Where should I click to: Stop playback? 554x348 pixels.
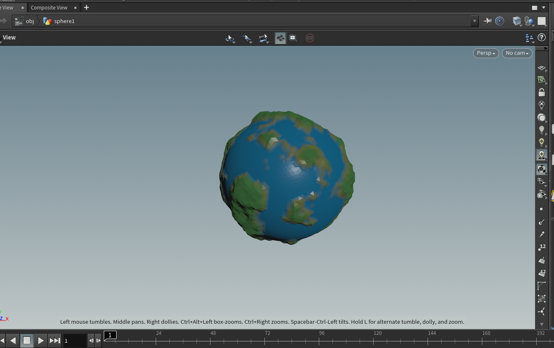click(27, 340)
